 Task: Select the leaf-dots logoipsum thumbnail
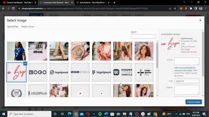102,72
